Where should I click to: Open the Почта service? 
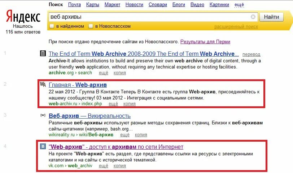[74, 4]
